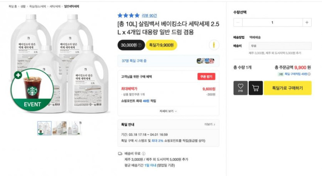Click the shopping cart icon button
The width and height of the screenshot is (322, 176).
(x=255, y=88)
